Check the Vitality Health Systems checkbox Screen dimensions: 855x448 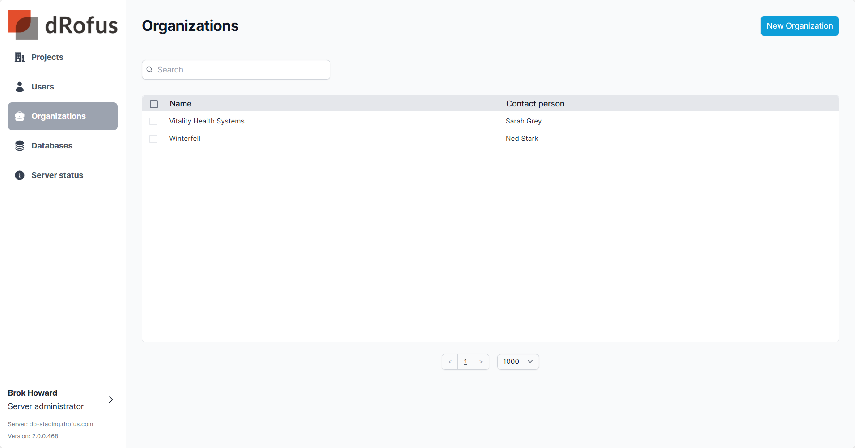[x=153, y=122]
